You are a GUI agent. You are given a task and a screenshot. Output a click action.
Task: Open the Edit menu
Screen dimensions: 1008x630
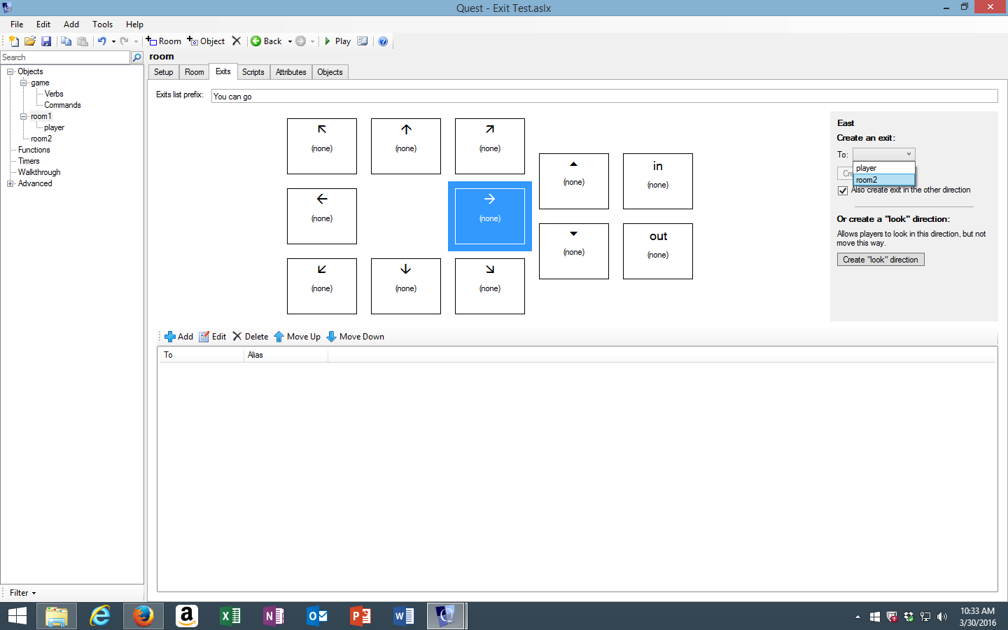43,24
